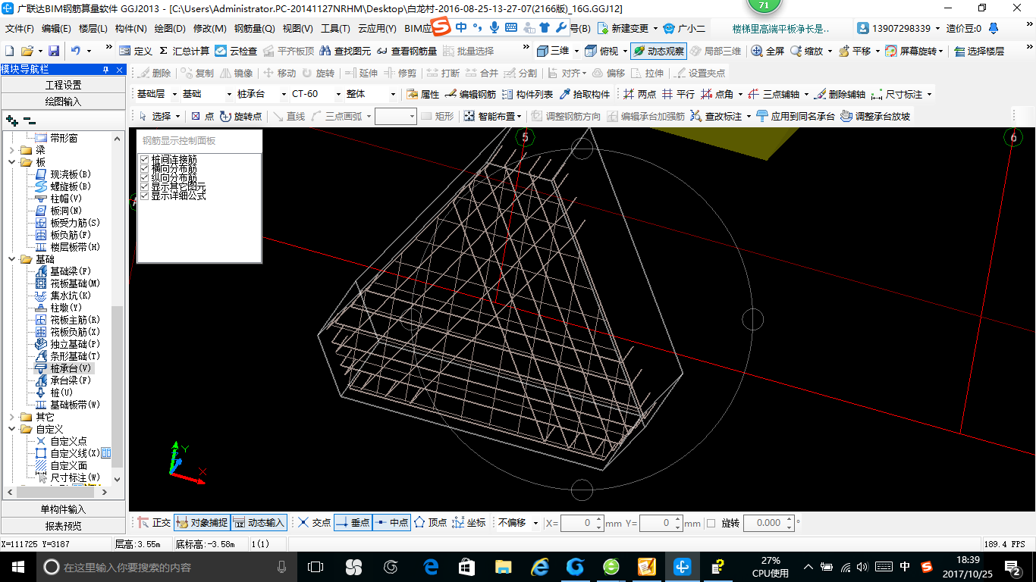The width and height of the screenshot is (1036, 582).
Task: Open the 基础层 floor dropdown
Action: [x=156, y=94]
